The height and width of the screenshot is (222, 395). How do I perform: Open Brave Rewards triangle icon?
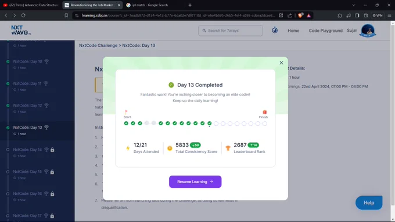pyautogui.click(x=309, y=15)
